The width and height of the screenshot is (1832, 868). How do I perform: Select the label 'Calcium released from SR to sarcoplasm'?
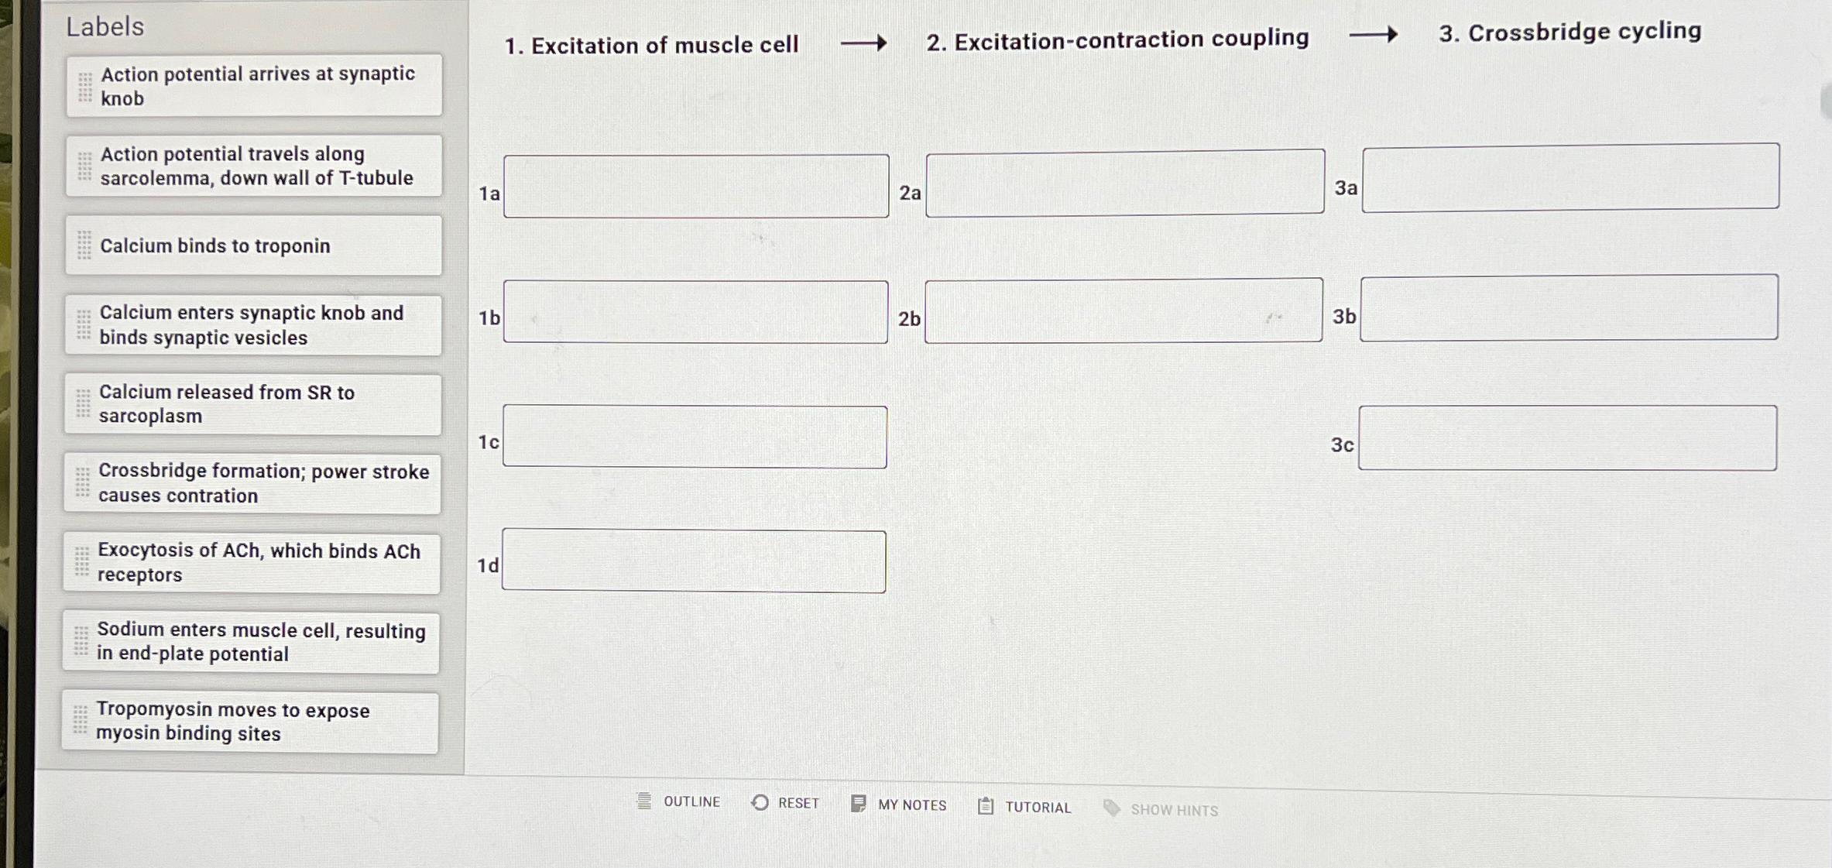pos(252,403)
